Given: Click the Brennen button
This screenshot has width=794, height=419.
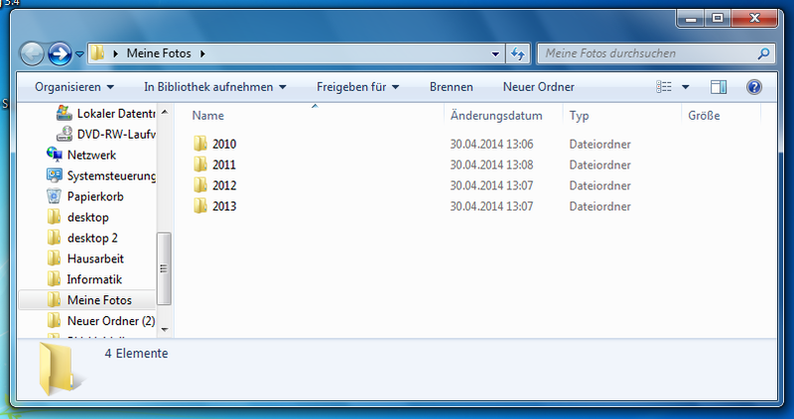Looking at the screenshot, I should (x=451, y=87).
